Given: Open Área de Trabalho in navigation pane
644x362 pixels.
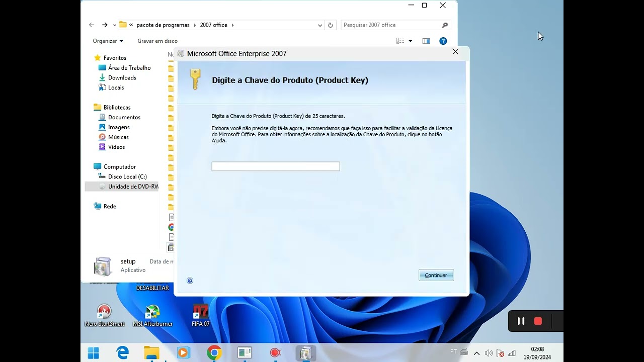Looking at the screenshot, I should click(x=129, y=68).
